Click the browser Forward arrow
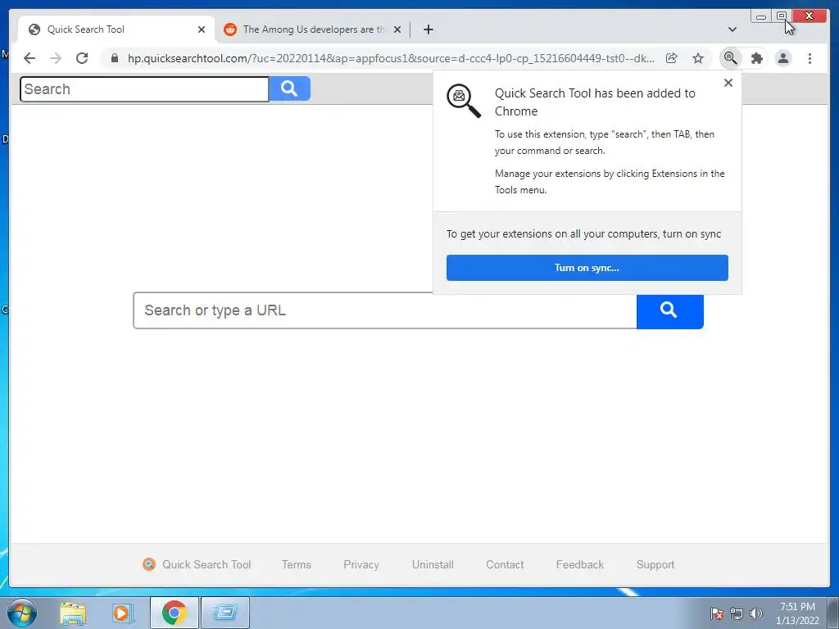 point(56,58)
